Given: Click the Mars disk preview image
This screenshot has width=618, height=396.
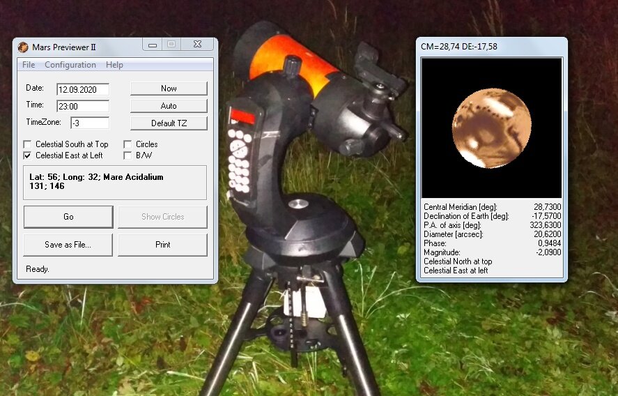Looking at the screenshot, I should [x=491, y=128].
